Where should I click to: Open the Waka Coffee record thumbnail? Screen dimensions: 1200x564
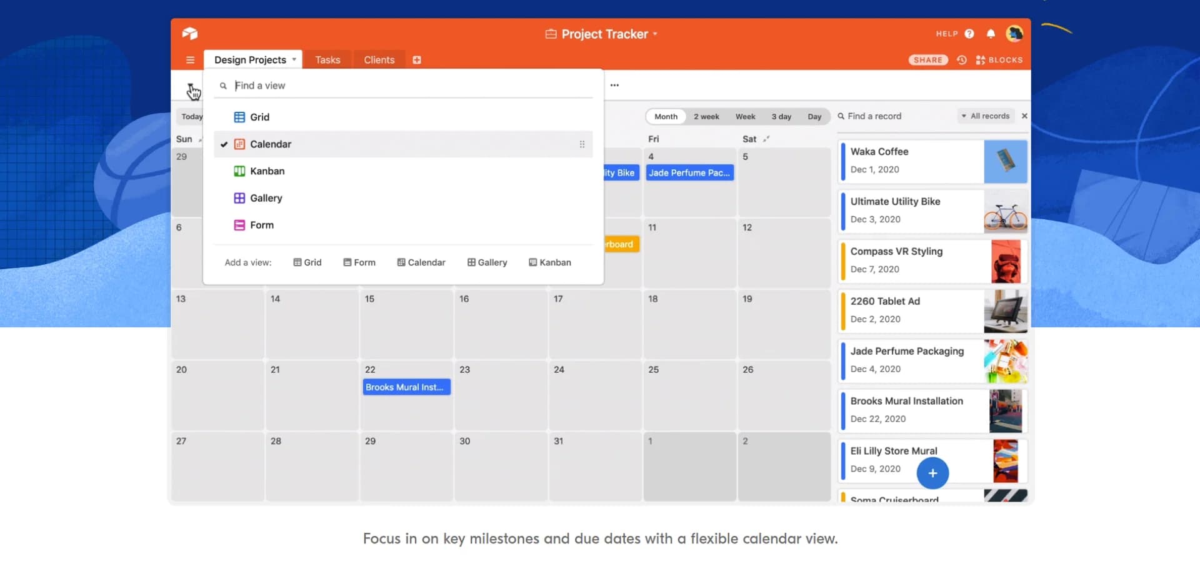[1005, 162]
